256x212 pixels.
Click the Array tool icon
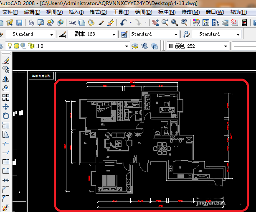click(6, 97)
